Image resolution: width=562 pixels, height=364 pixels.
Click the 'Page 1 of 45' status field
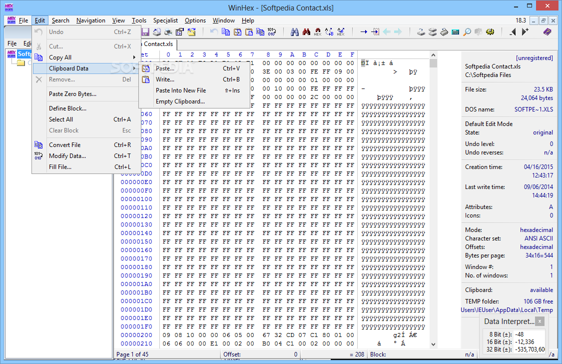point(132,354)
